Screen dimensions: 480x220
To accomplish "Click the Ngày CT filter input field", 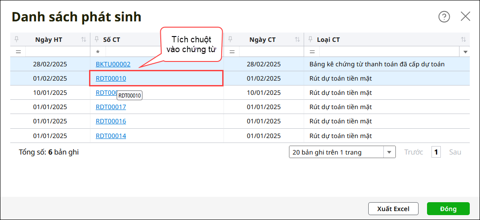I will tap(271, 52).
